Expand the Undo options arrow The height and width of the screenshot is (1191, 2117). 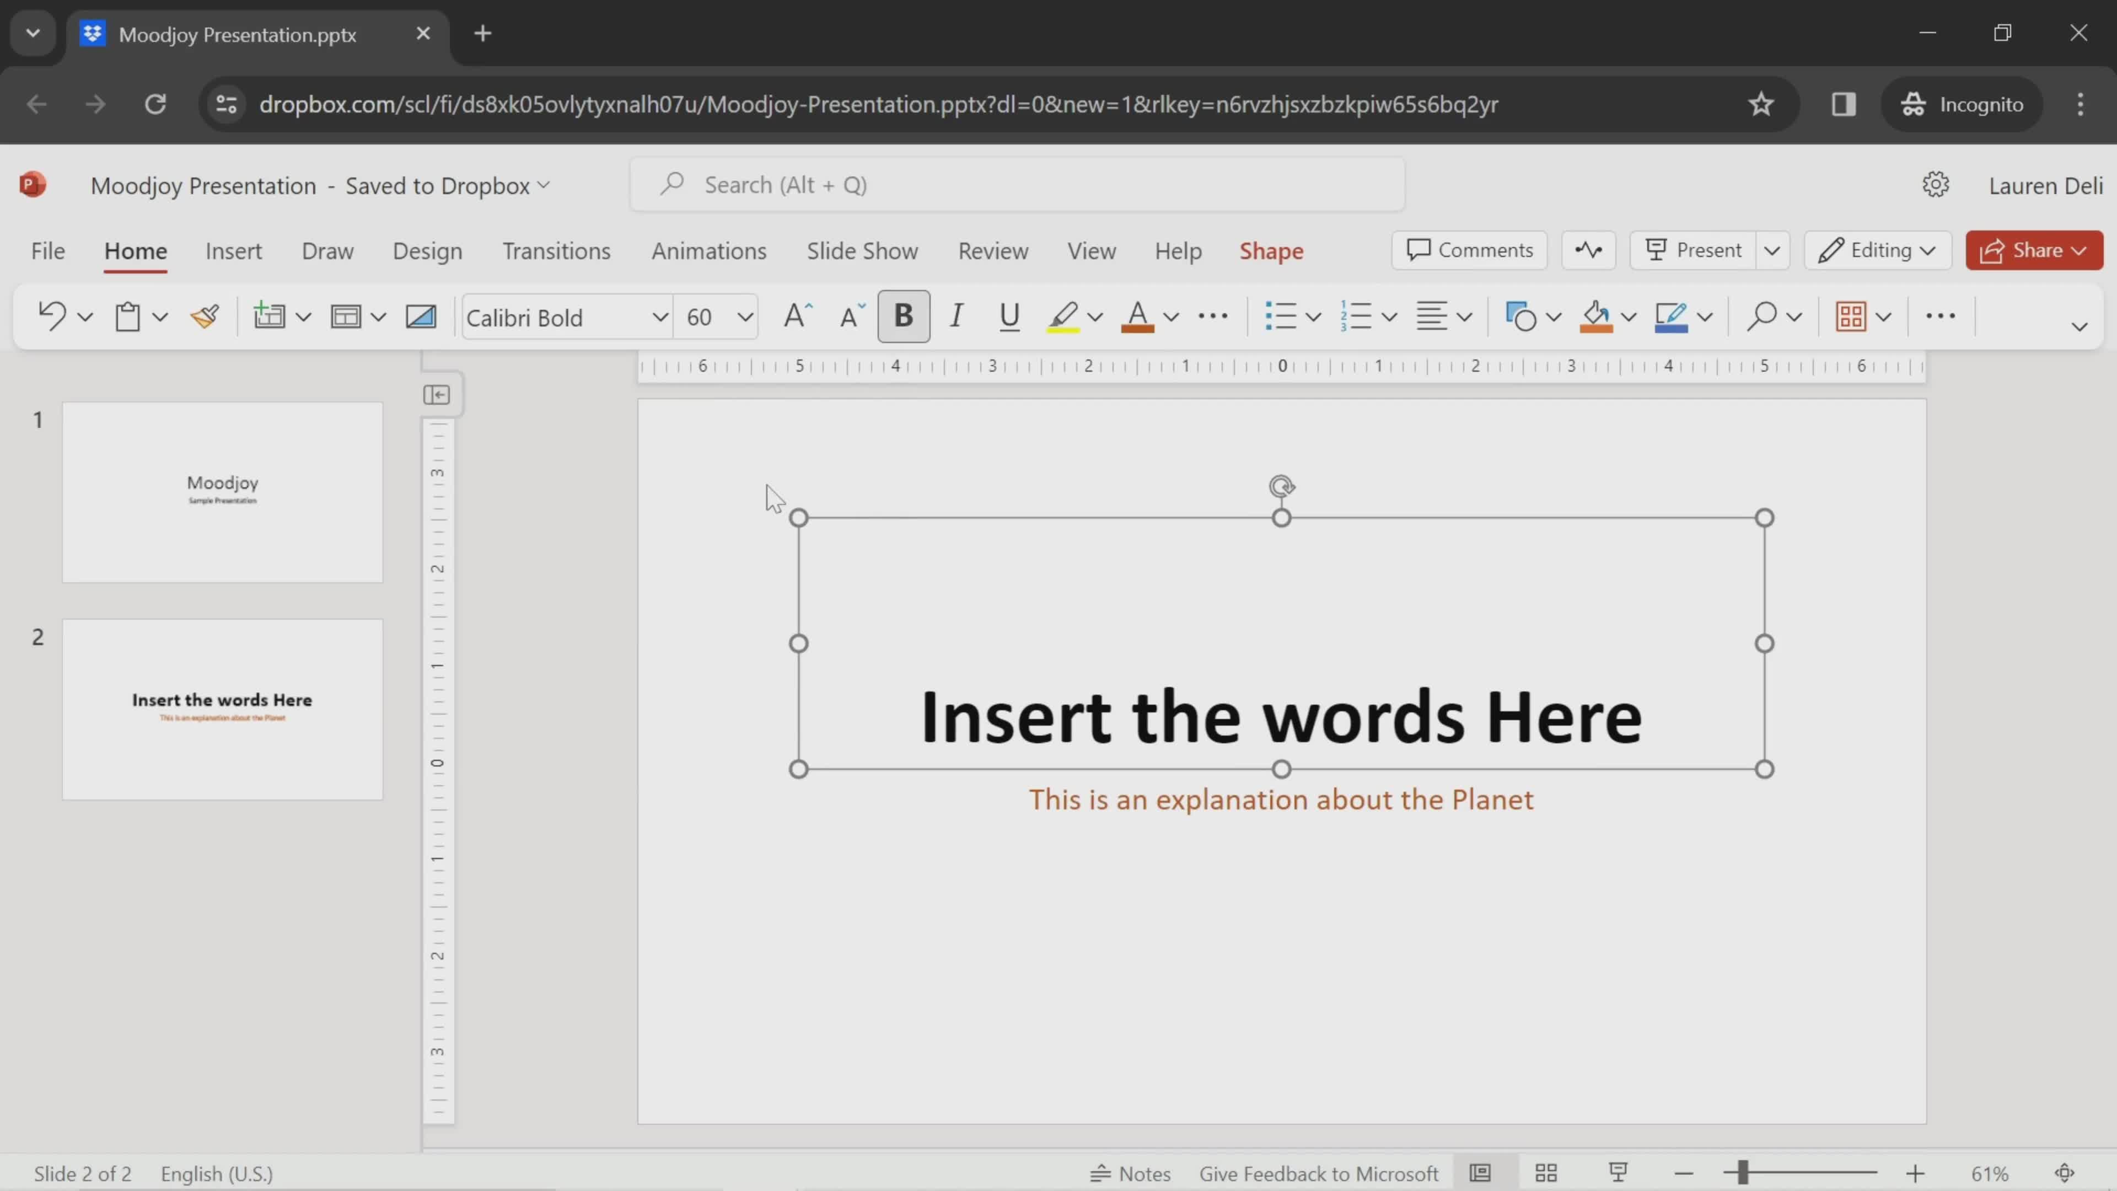pyautogui.click(x=85, y=317)
